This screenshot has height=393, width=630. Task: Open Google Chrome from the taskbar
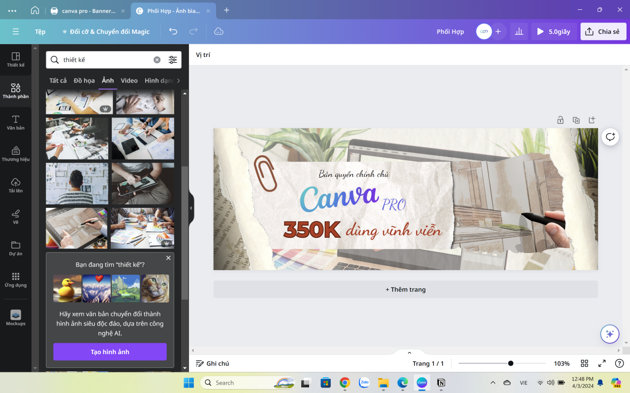point(345,383)
